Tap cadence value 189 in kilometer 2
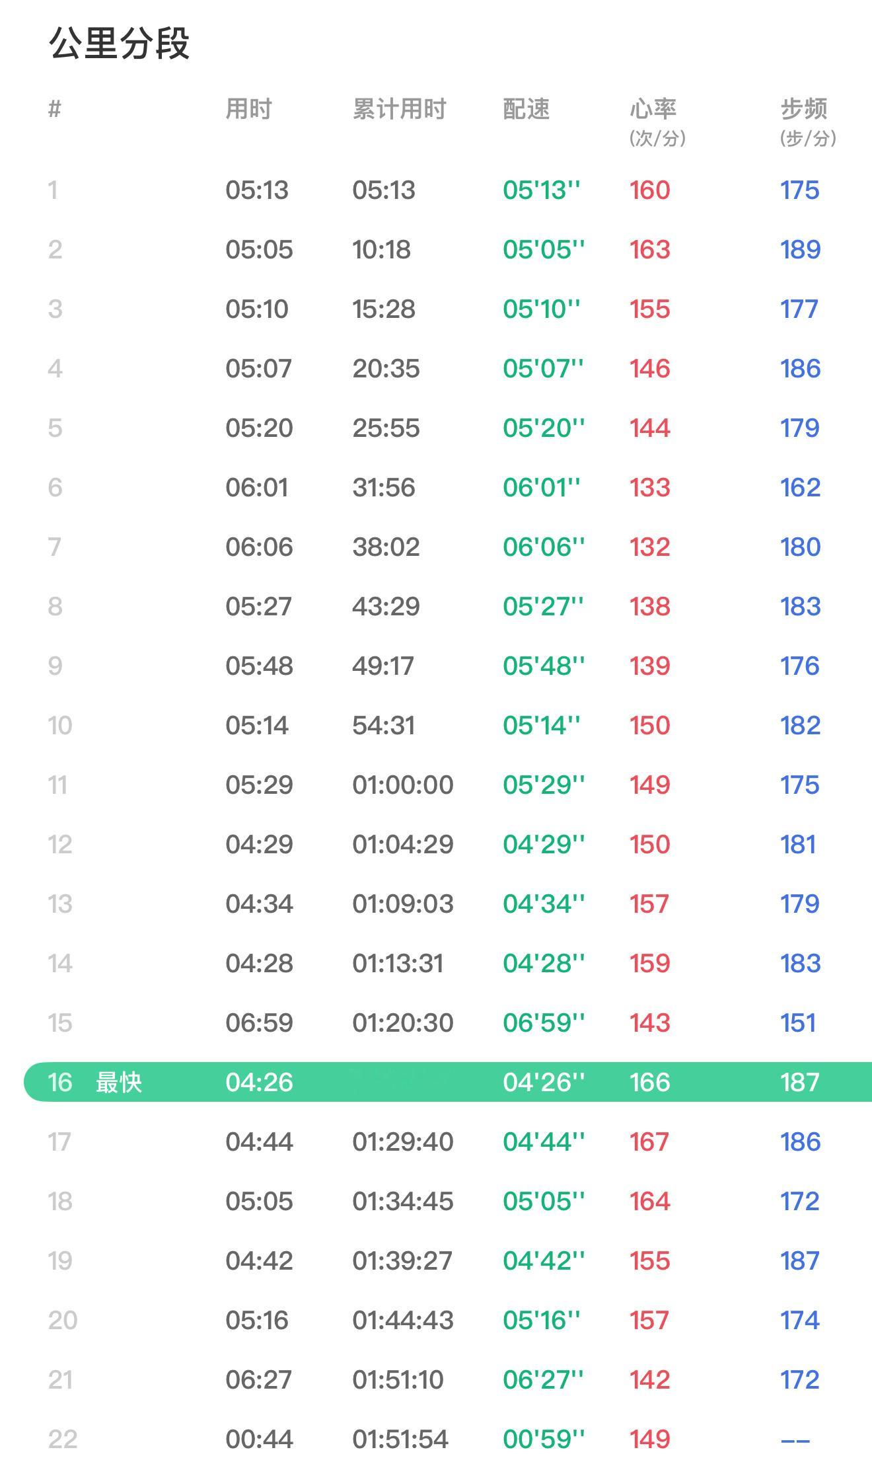 tap(800, 249)
